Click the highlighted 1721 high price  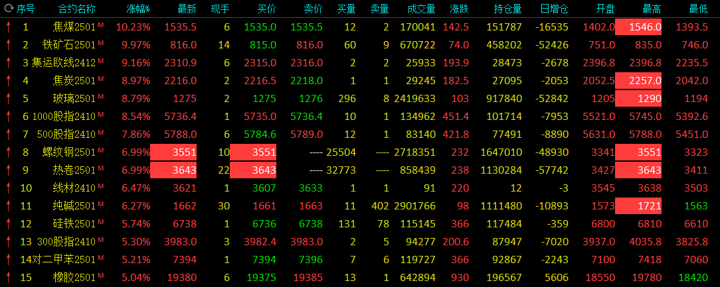point(638,206)
